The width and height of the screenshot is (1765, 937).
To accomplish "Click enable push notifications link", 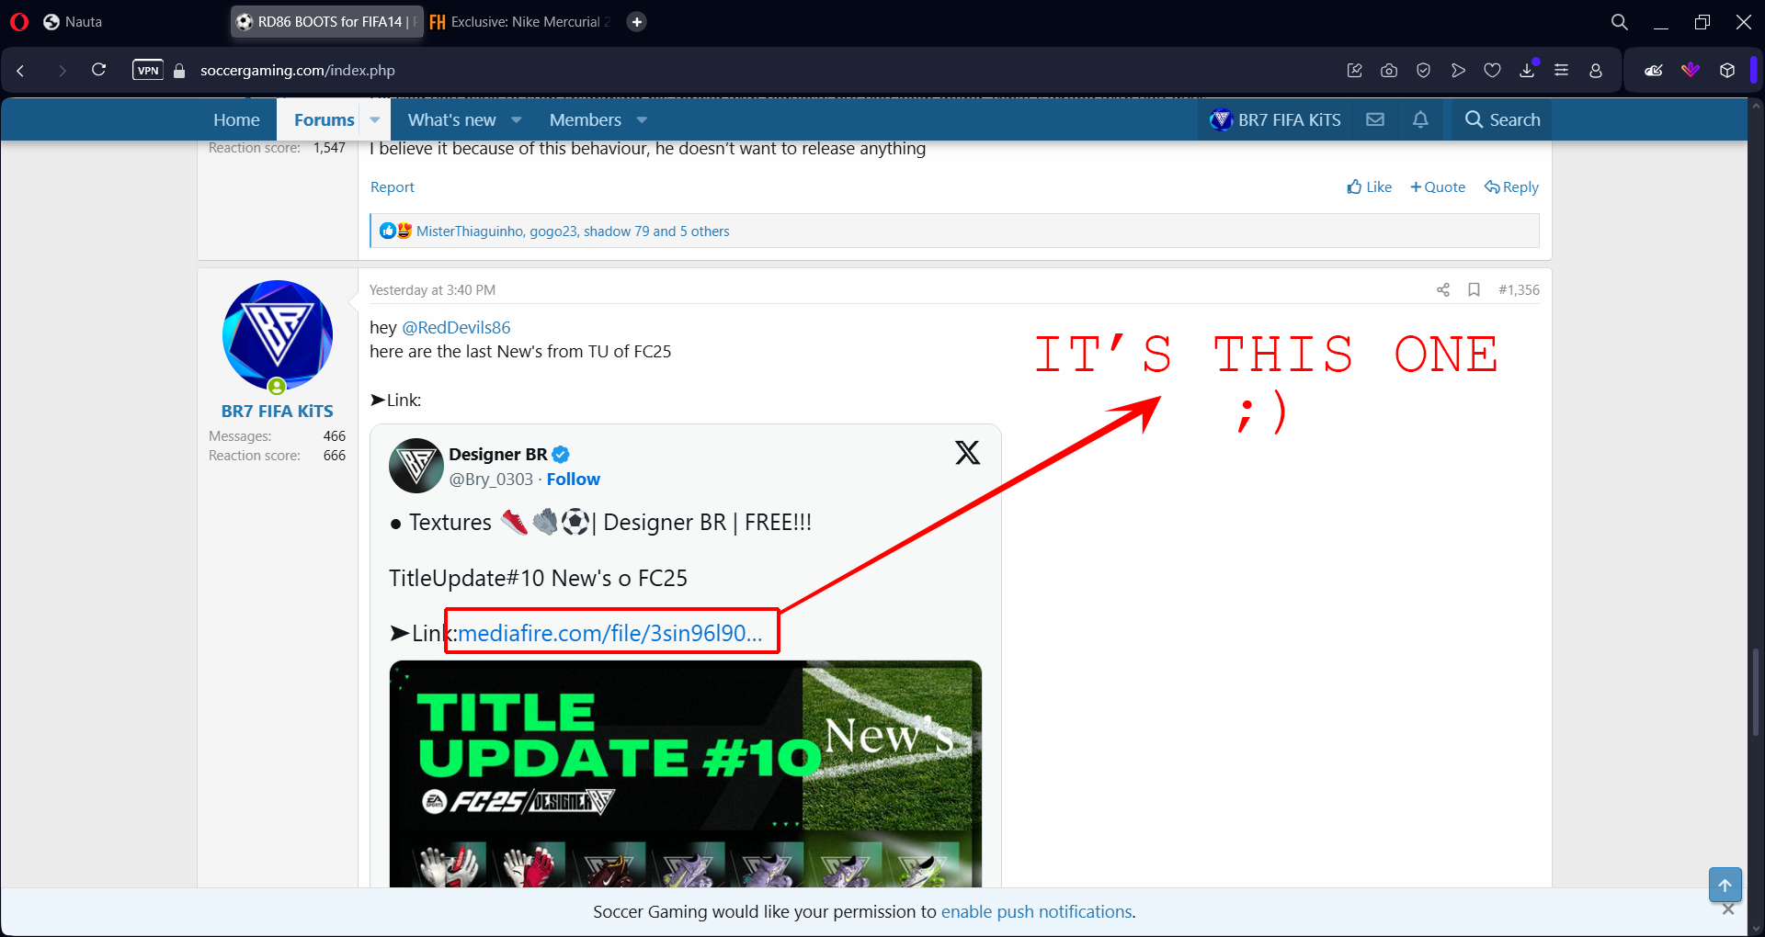I will tap(1036, 911).
